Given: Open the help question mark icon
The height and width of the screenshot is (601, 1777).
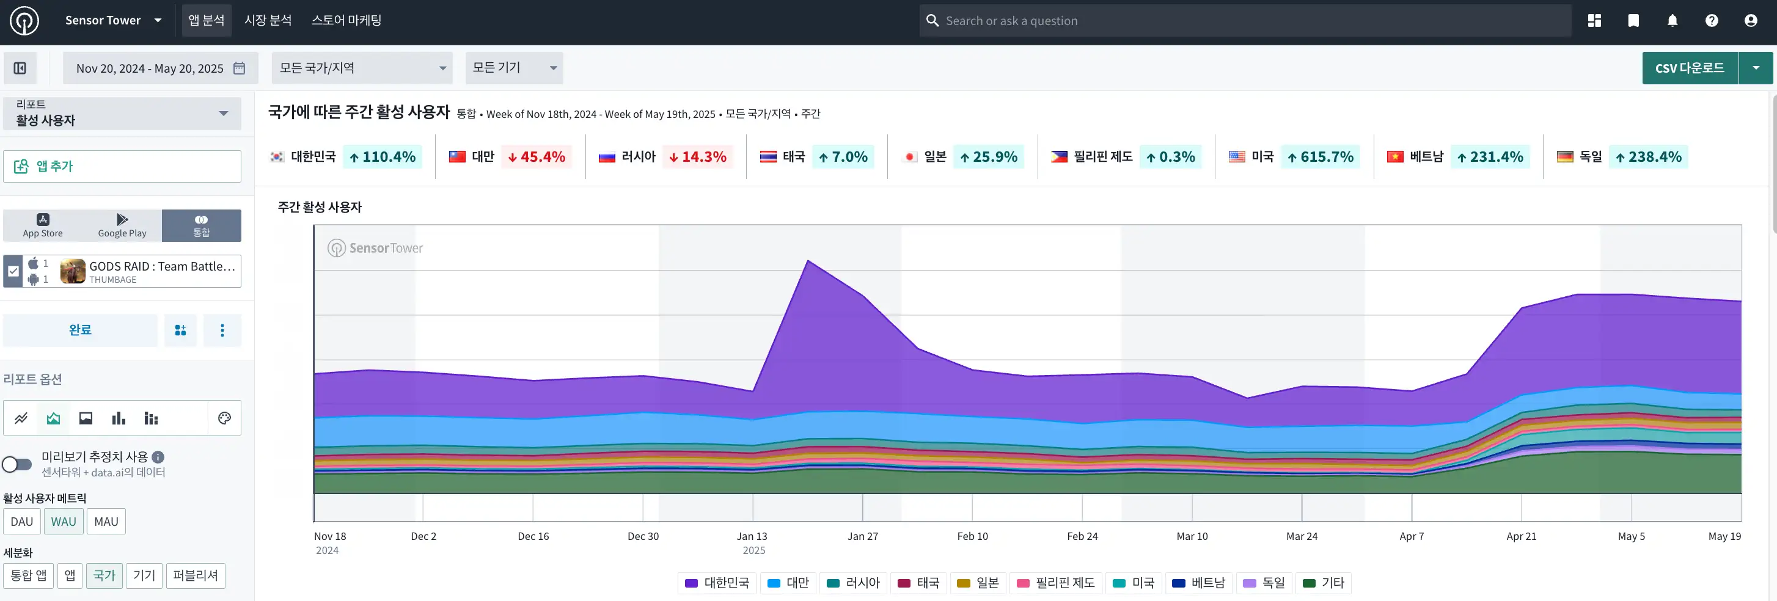Looking at the screenshot, I should pos(1712,21).
